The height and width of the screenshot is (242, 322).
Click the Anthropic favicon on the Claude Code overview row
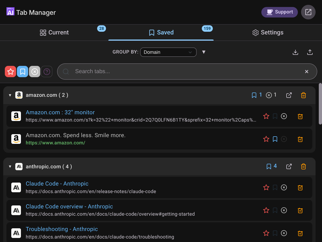point(16,210)
